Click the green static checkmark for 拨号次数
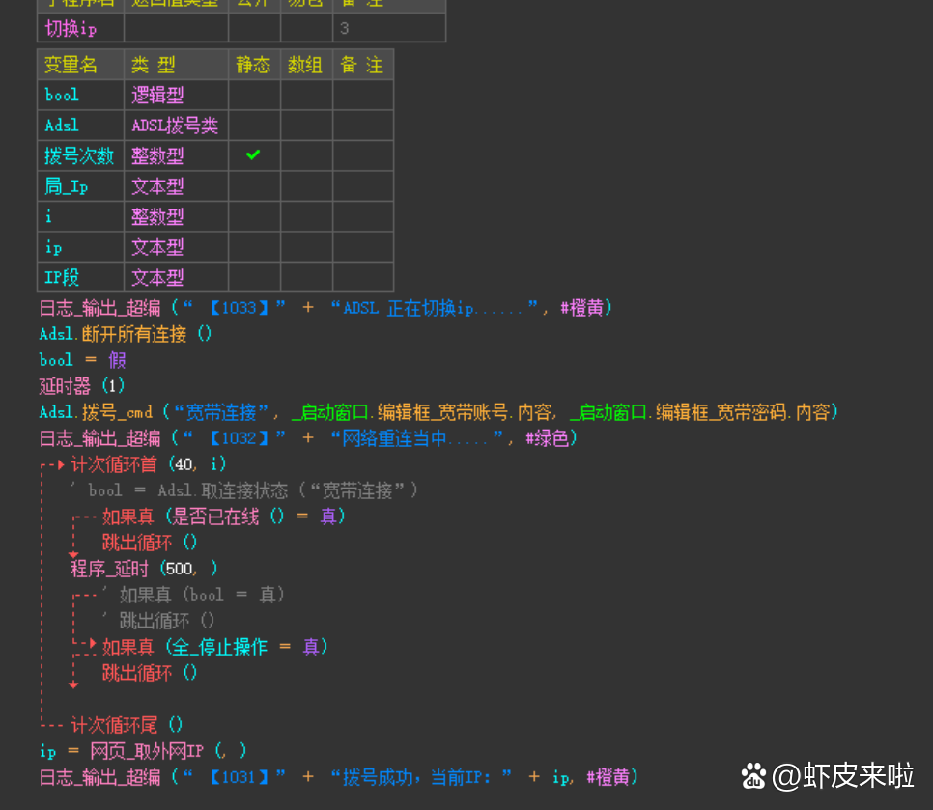Screen dimensions: 933x810 click(x=253, y=155)
